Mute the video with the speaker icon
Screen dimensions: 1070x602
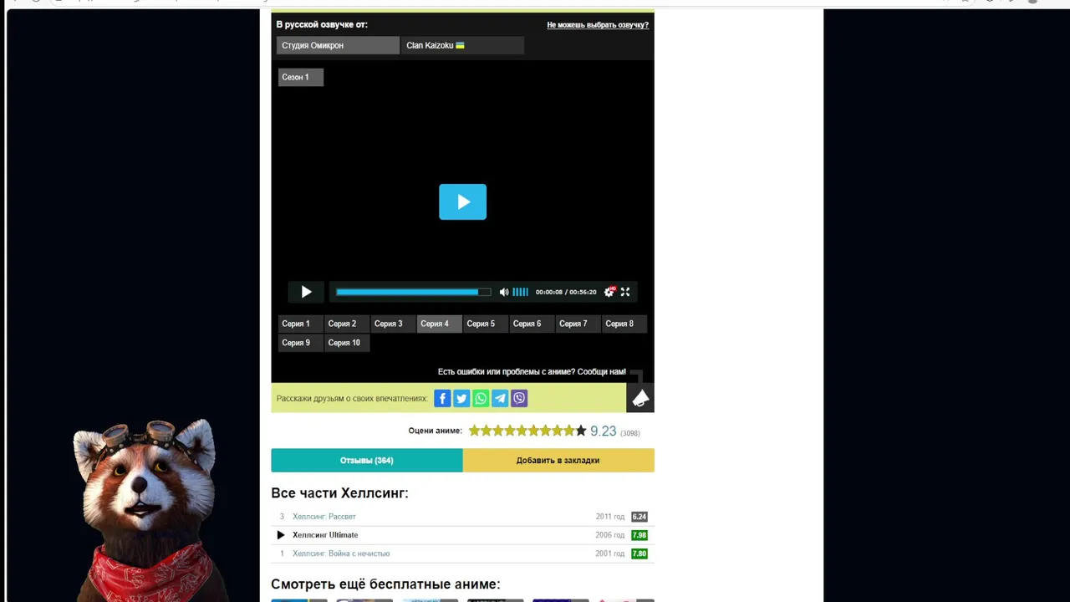pyautogui.click(x=504, y=292)
